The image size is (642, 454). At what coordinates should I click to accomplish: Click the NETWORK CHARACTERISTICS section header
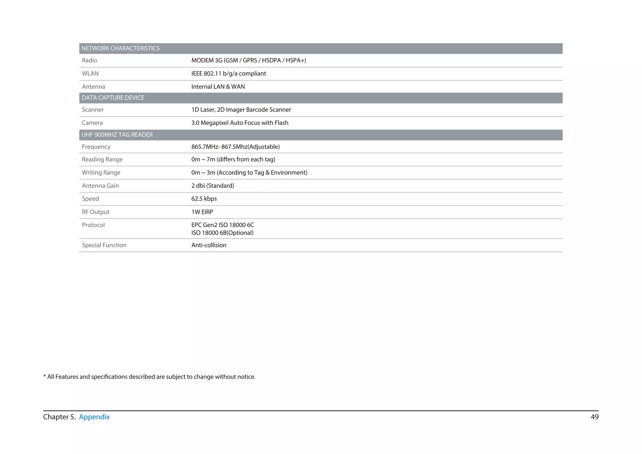coord(120,48)
